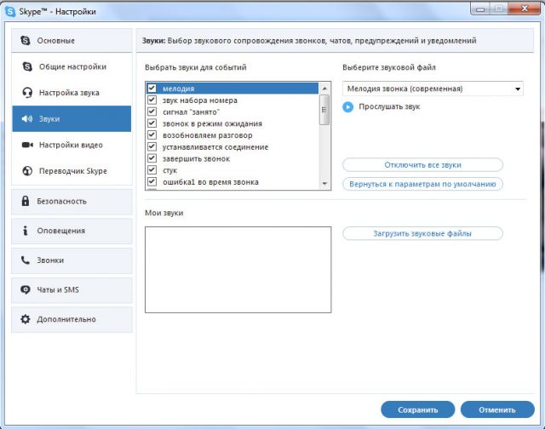This screenshot has width=545, height=429.
Task: Click the Skype icon beside Основные
Action: coord(26,40)
